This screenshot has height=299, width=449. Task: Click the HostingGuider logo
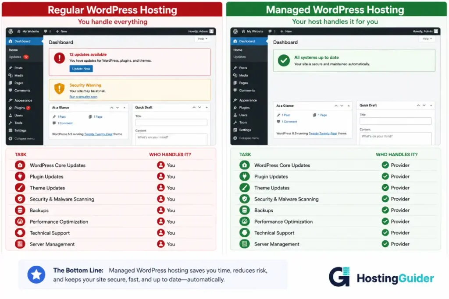[x=381, y=277]
